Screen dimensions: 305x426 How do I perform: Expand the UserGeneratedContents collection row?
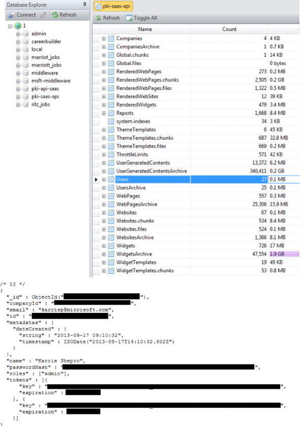(104, 163)
